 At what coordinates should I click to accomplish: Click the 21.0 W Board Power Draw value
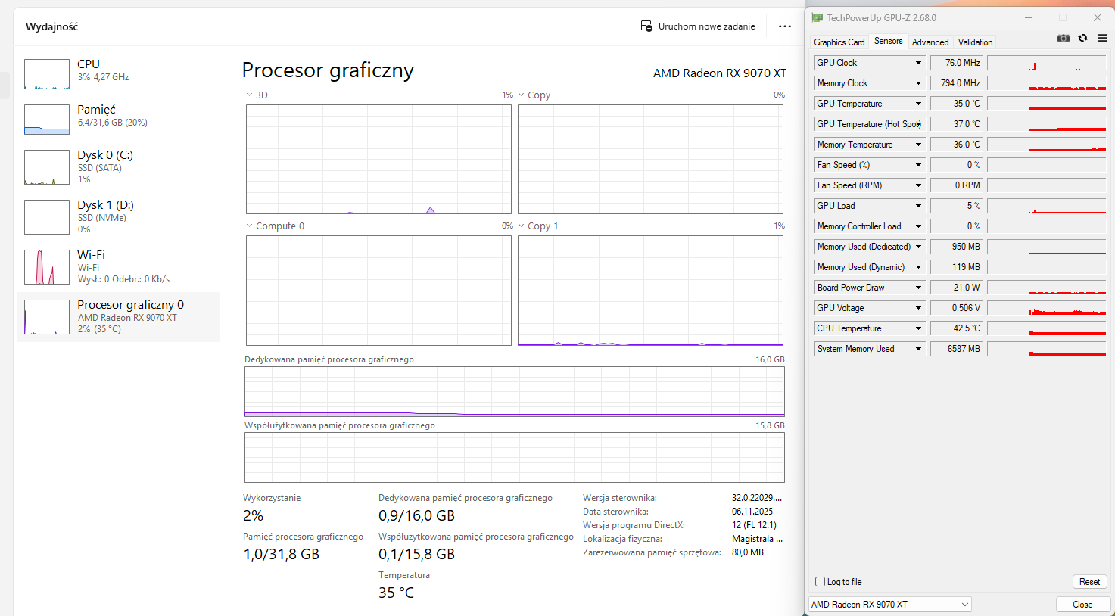click(956, 288)
